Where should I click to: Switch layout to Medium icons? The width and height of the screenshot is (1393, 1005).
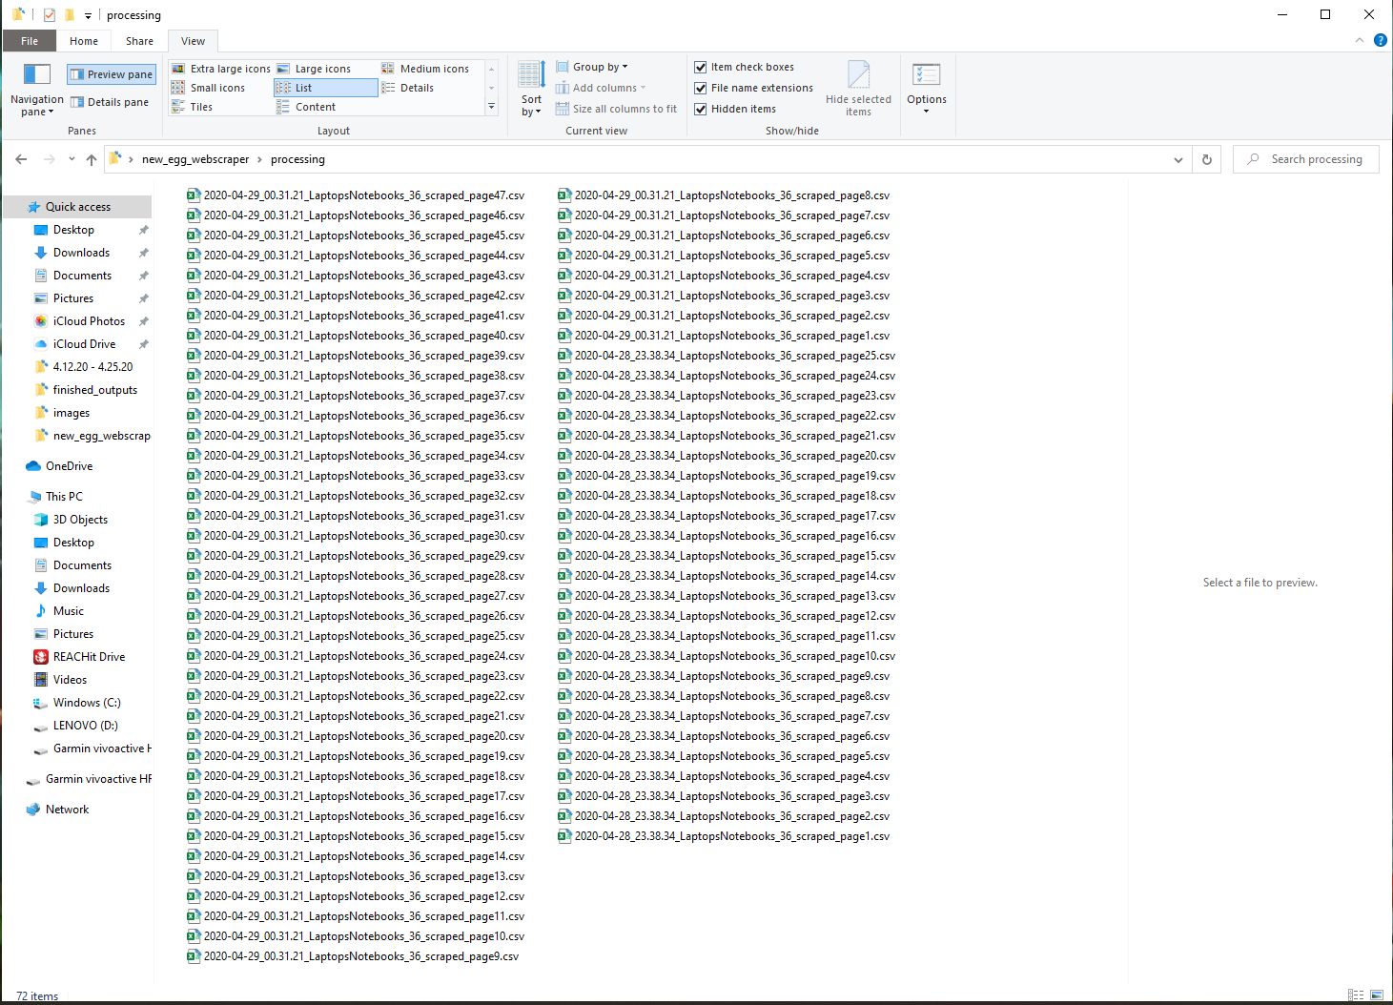(425, 69)
